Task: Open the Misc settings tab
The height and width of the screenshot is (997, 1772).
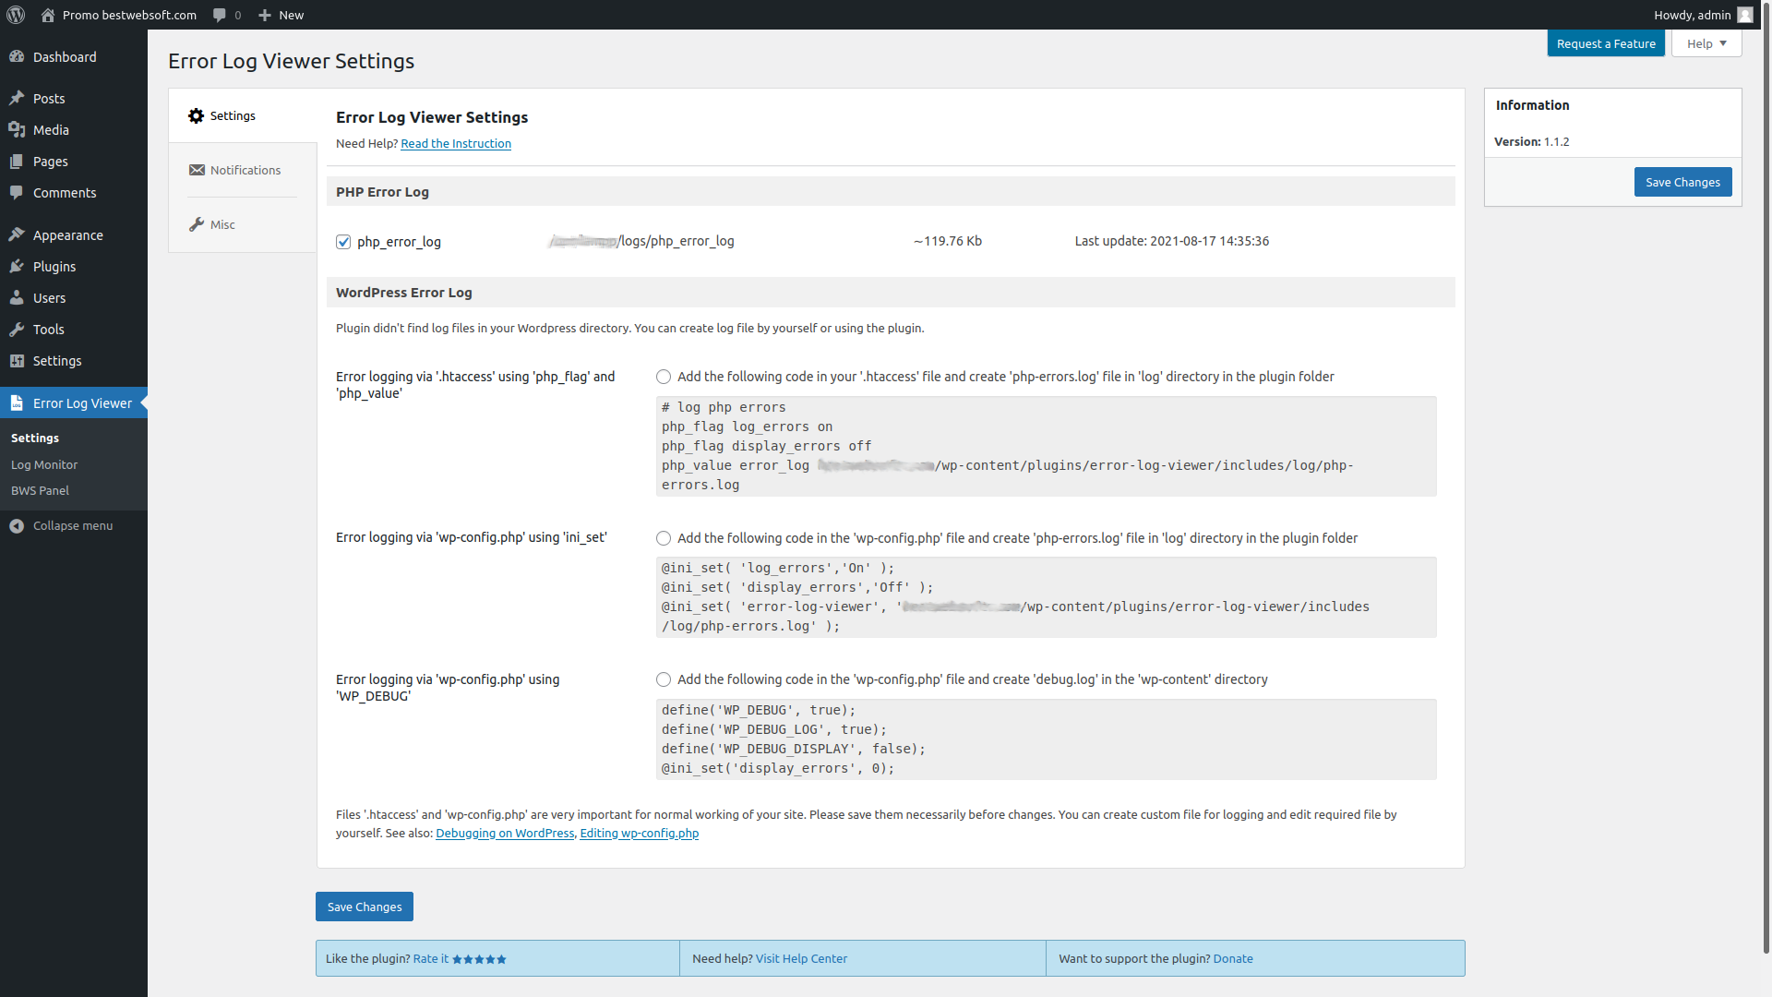Action: pos(222,224)
